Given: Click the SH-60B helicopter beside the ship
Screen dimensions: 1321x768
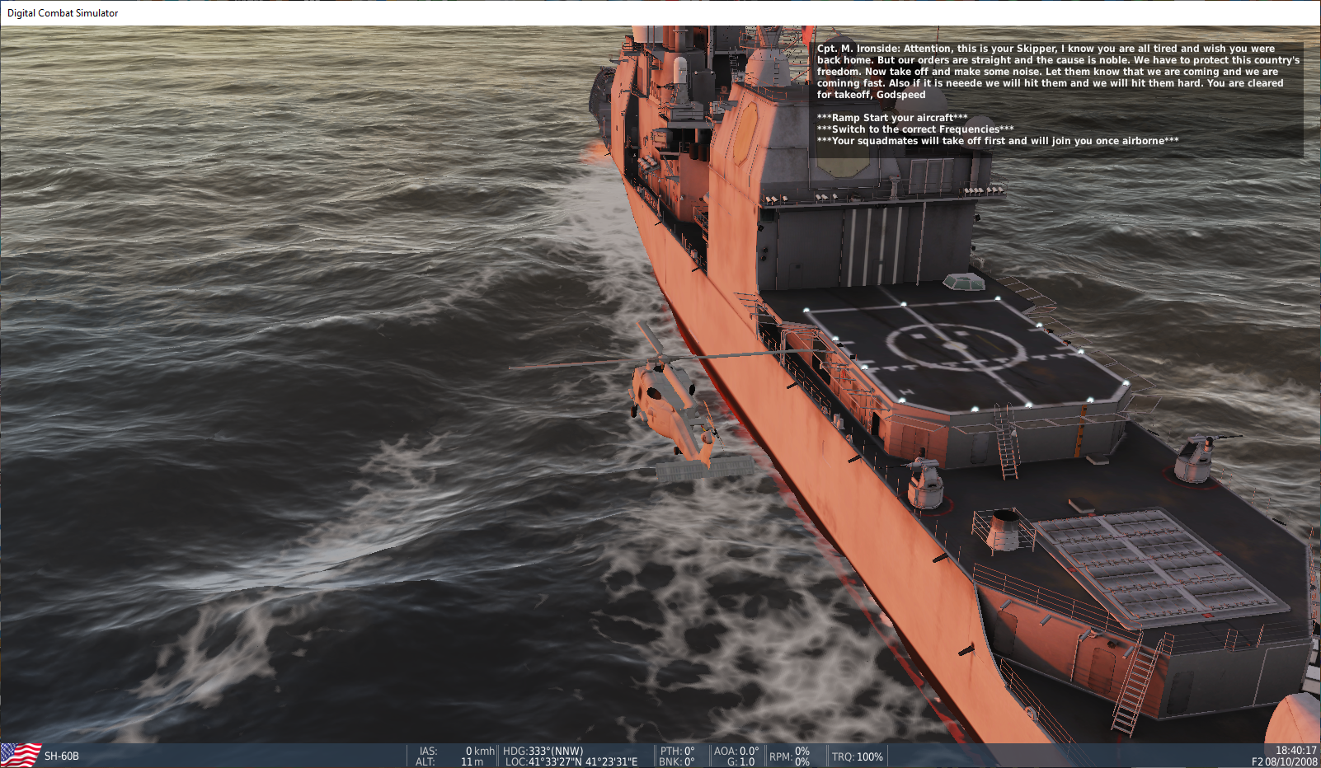Looking at the screenshot, I should pos(672,401).
